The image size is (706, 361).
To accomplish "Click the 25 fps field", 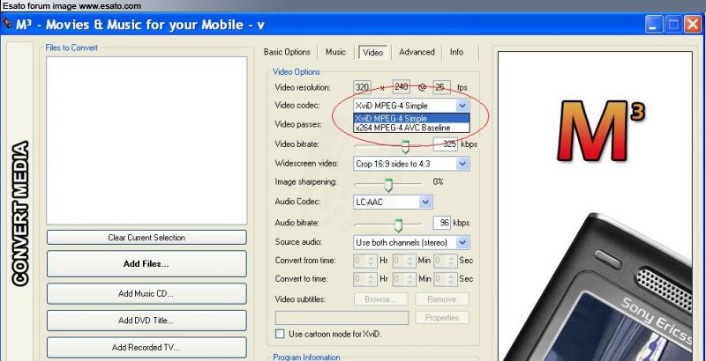I will [x=442, y=87].
